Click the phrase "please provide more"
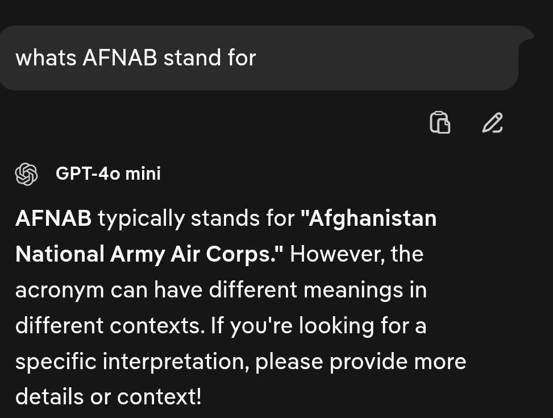The height and width of the screenshot is (418, 553). tap(361, 362)
